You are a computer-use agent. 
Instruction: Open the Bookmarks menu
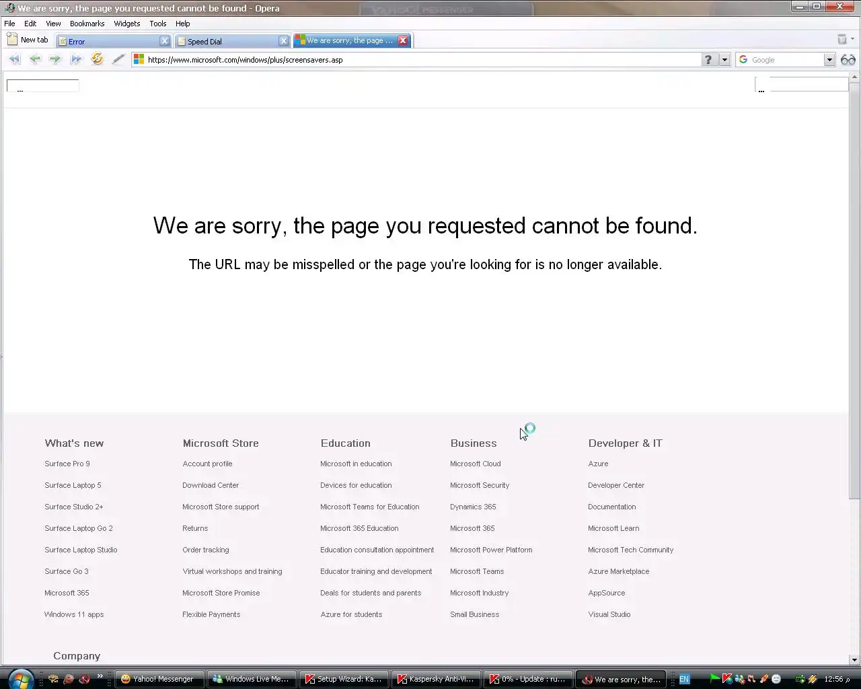(87, 24)
